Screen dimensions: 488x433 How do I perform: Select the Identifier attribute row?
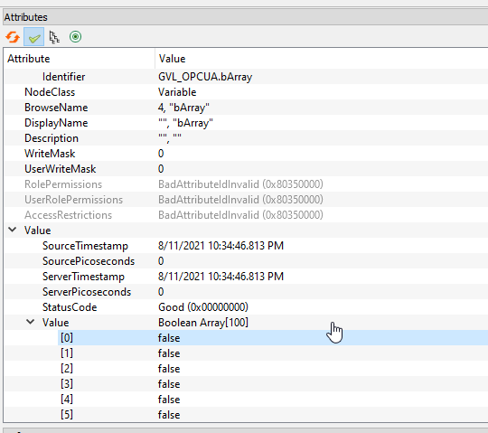[x=246, y=77]
